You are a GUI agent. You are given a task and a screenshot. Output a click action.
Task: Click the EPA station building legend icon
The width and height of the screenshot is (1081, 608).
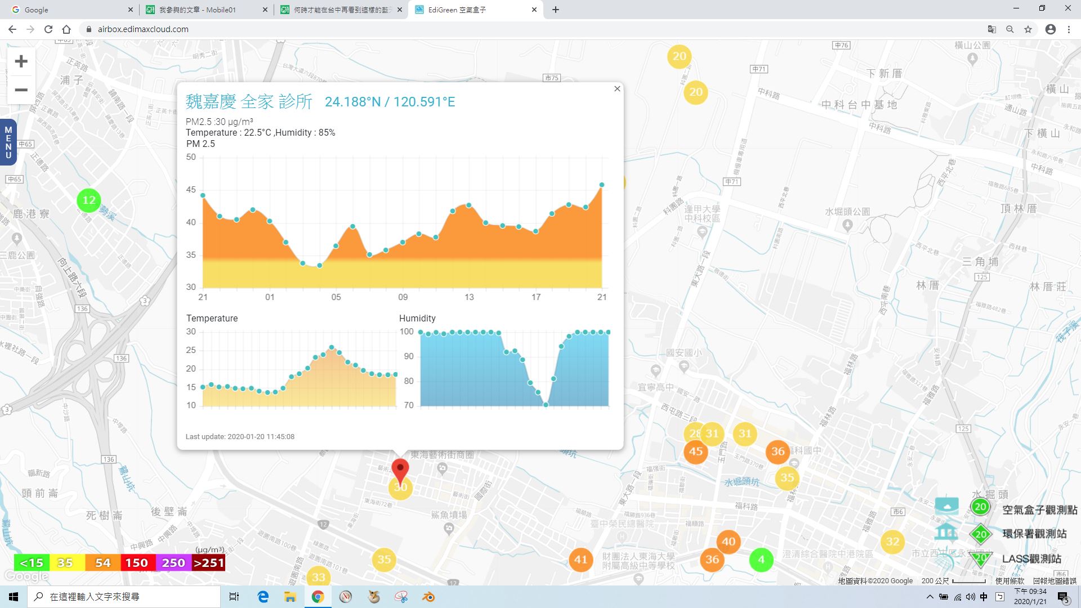946,531
